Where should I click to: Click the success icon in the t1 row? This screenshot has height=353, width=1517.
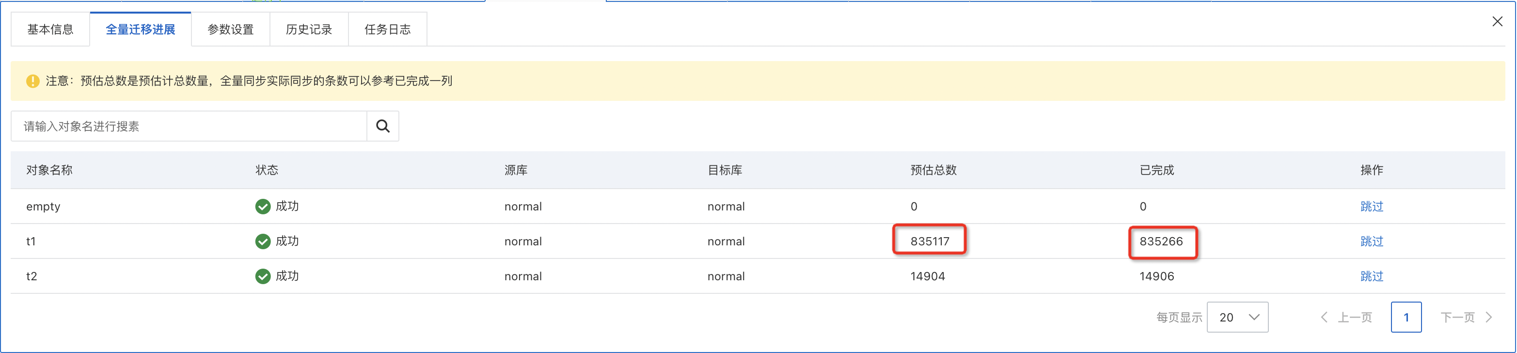(x=263, y=241)
